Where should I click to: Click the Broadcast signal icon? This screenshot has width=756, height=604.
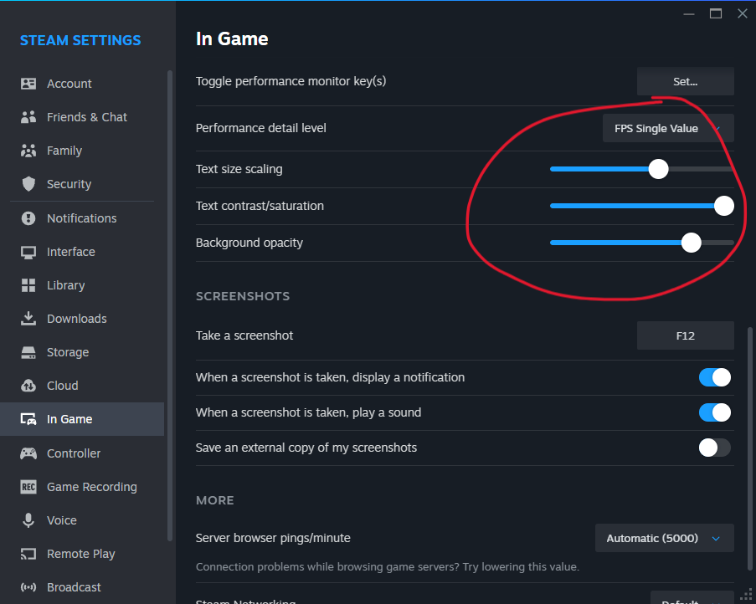pyautogui.click(x=28, y=587)
